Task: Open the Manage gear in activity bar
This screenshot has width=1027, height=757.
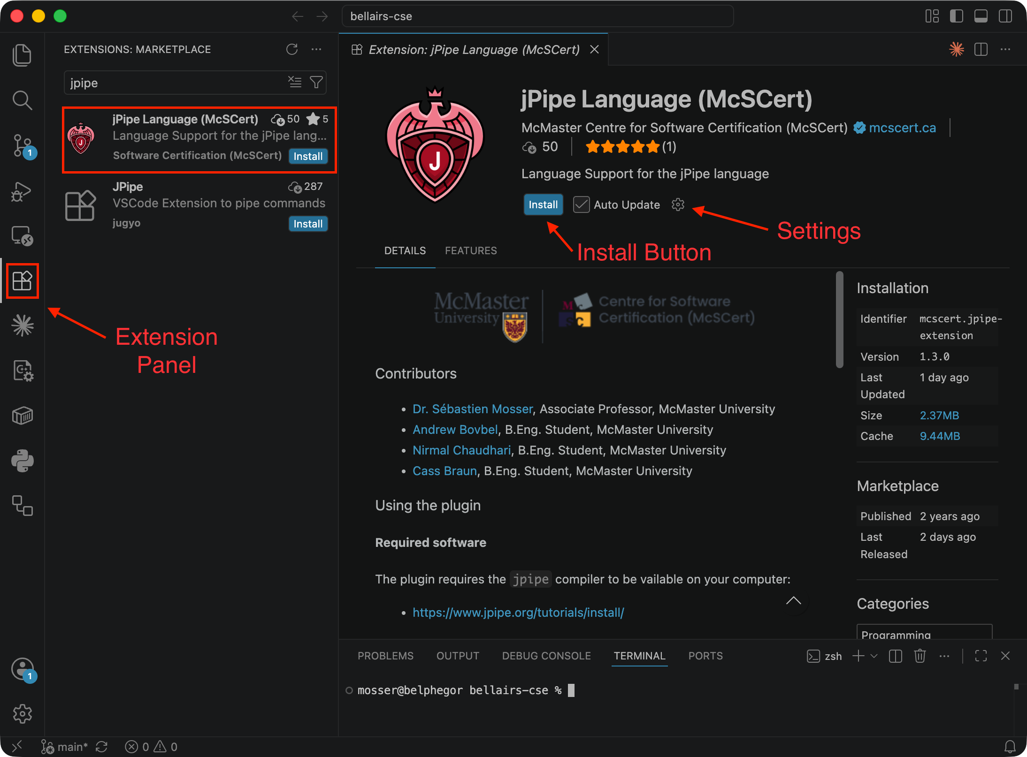Action: click(x=22, y=714)
